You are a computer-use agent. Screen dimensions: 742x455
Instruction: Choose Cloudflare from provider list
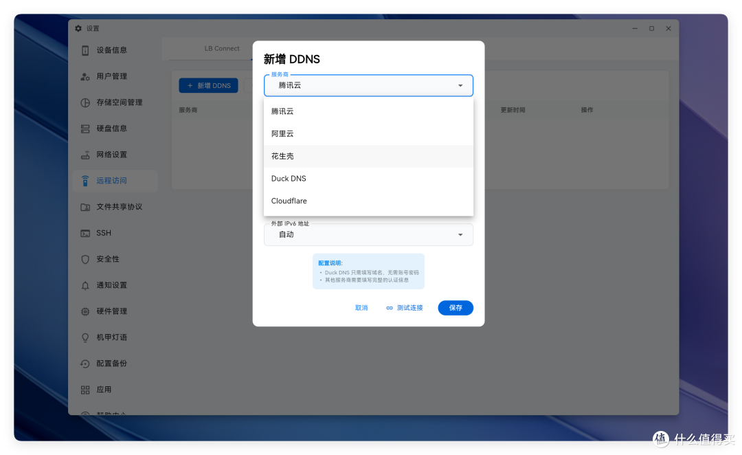368,201
